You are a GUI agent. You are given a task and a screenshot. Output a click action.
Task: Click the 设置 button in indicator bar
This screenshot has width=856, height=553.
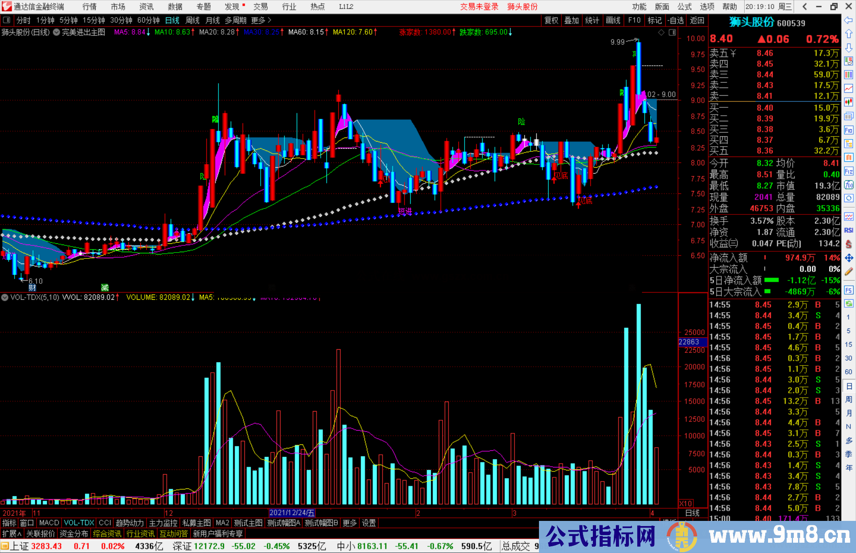pyautogui.click(x=369, y=523)
